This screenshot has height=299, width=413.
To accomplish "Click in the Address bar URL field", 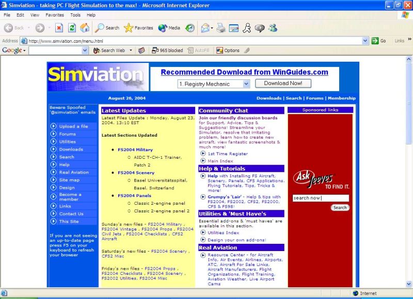I will (195, 41).
